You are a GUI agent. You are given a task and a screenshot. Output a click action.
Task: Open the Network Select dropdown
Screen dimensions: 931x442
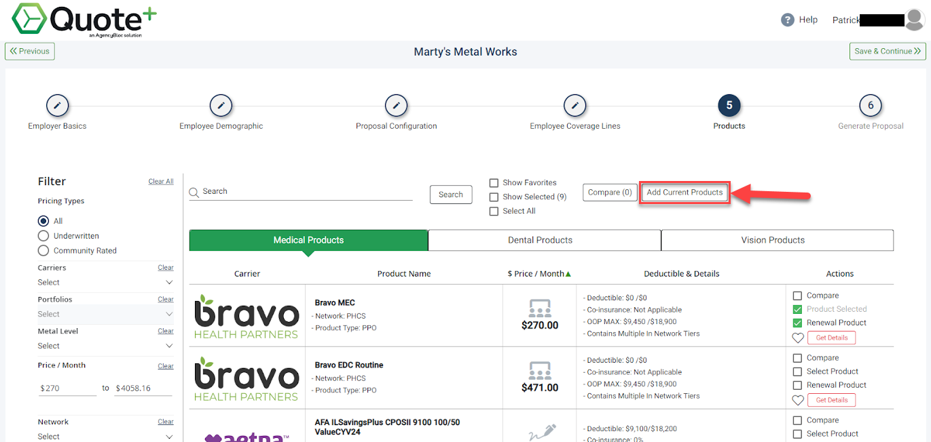click(x=105, y=436)
